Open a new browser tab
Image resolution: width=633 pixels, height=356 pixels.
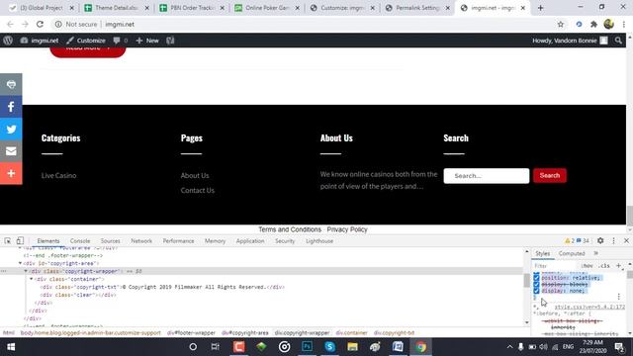541,8
